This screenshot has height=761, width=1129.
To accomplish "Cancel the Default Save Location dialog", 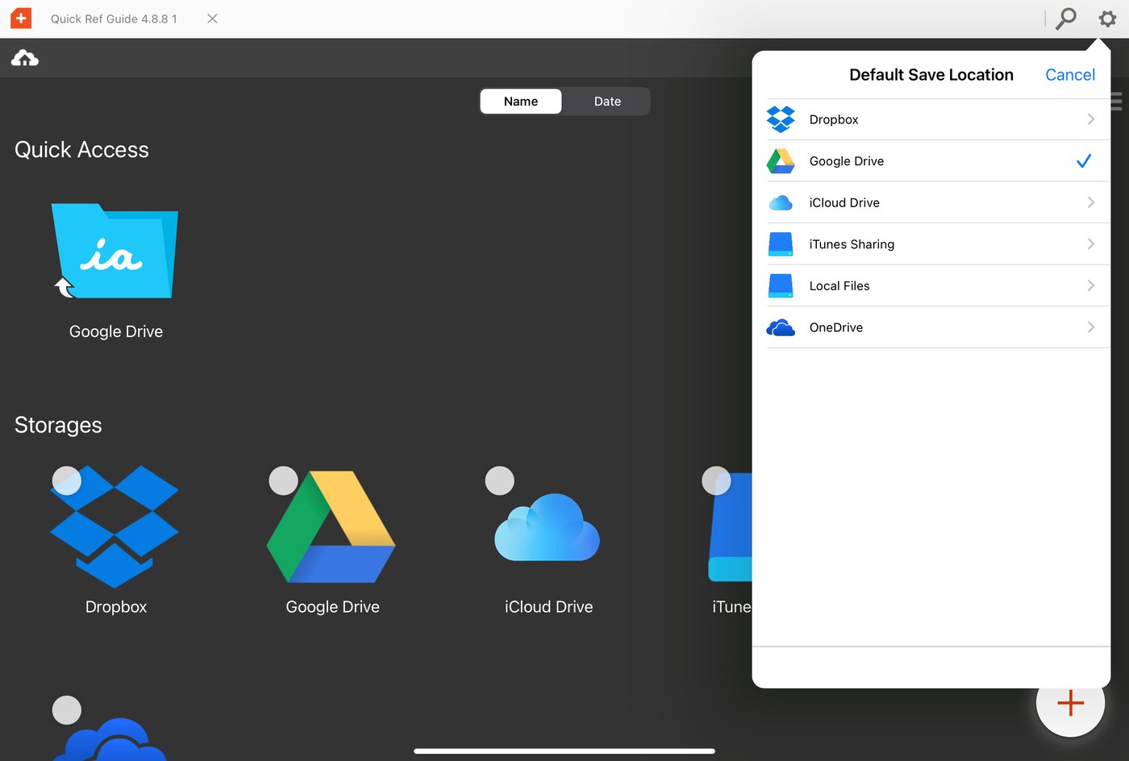I will pos(1070,74).
